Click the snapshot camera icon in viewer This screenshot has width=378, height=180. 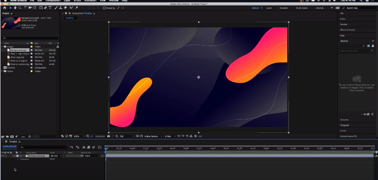(x=108, y=136)
